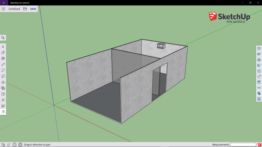Screen dimensions: 262x147
Task: Choose the Rectangle shape tool
Action: (x=3, y=76)
